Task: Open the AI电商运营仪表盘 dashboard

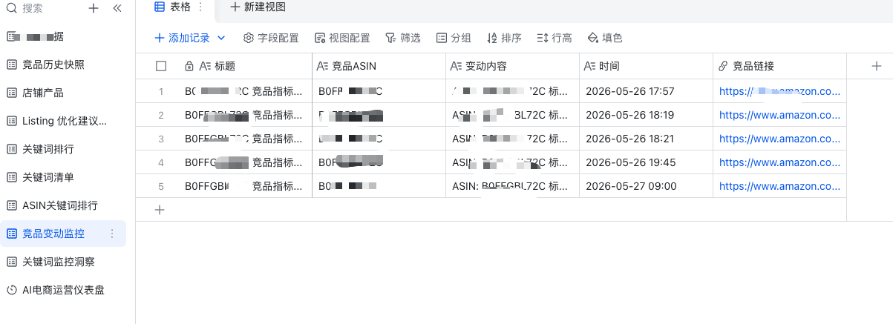Action: coord(63,290)
